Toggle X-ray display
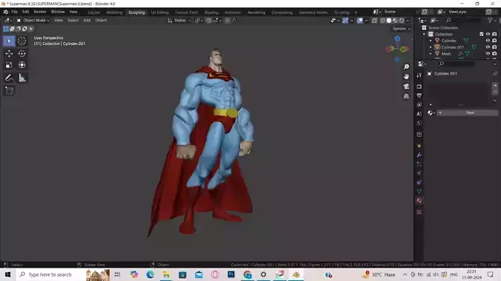Image resolution: width=501 pixels, height=281 pixels. click(374, 21)
